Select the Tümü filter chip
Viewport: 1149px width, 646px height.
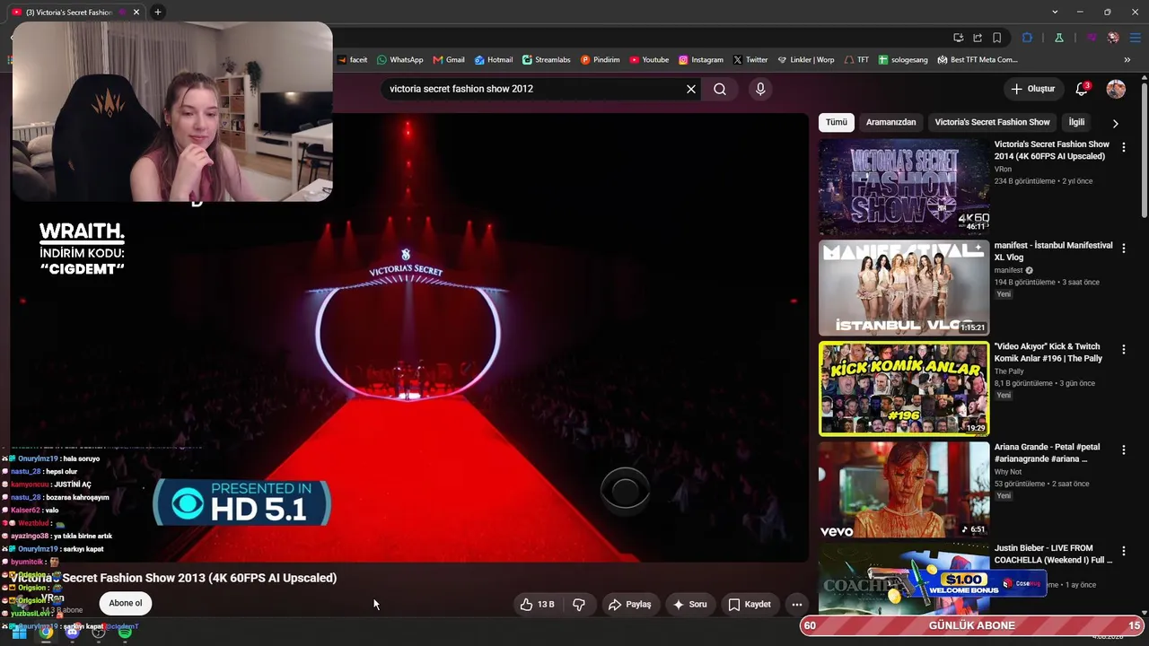point(837,122)
